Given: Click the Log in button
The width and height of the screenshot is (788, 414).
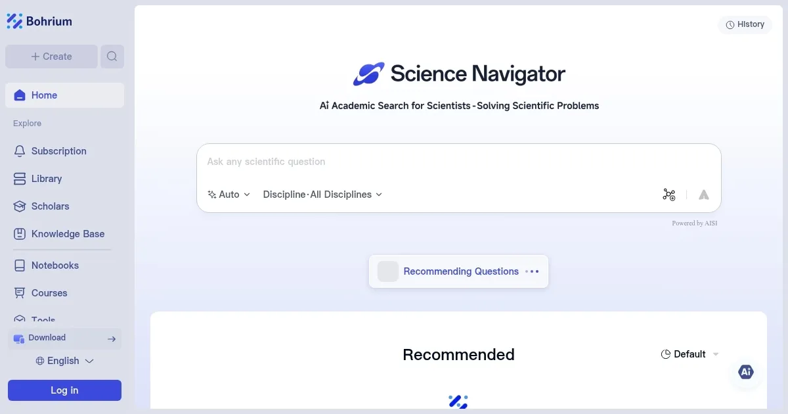Looking at the screenshot, I should 64,390.
